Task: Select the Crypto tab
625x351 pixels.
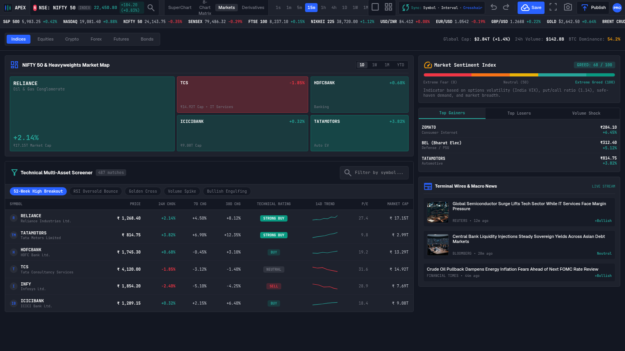Action: click(72, 39)
